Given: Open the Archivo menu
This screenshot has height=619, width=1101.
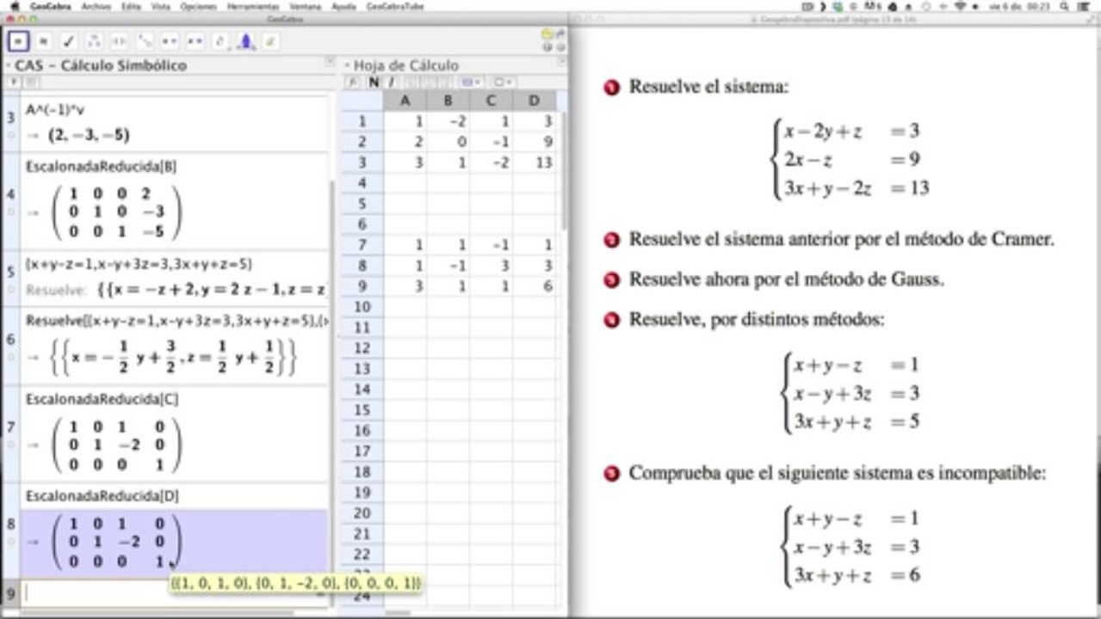Looking at the screenshot, I should click(x=96, y=6).
